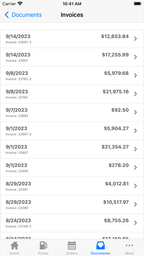View invoice 22148-3 for $8,755.26
This screenshot has width=144, height=256.
72,223
